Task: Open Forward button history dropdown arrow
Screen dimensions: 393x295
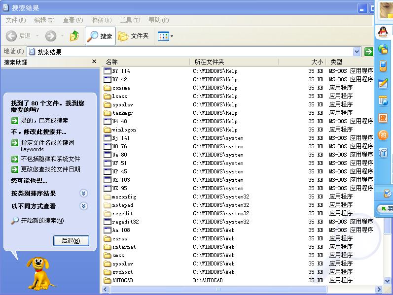Action: coord(62,36)
